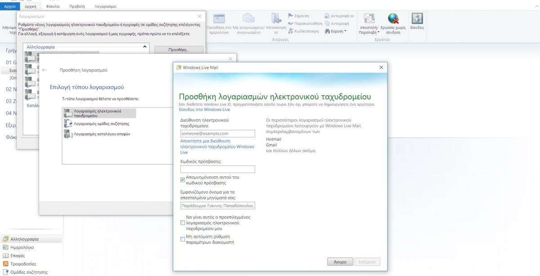Enable Μη αυτόματη ρύθμιση παραμέτρων διακομιστή checkbox
Image resolution: width=540 pixels, height=276 pixels.
tap(183, 239)
